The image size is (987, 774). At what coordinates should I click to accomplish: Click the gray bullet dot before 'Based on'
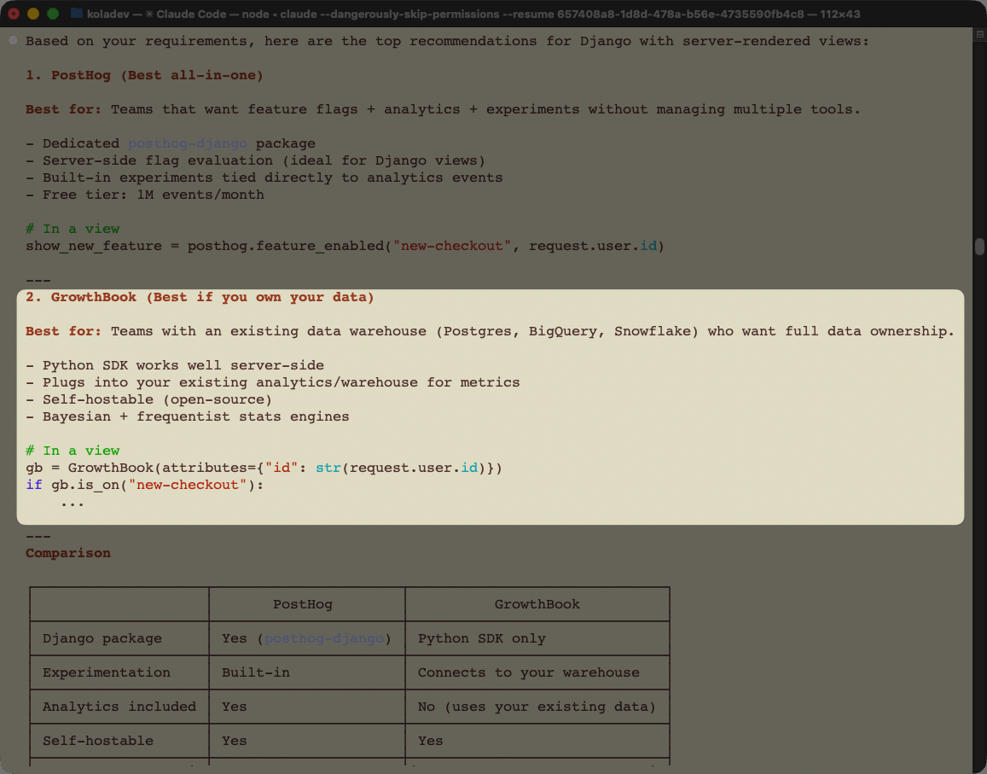point(13,41)
